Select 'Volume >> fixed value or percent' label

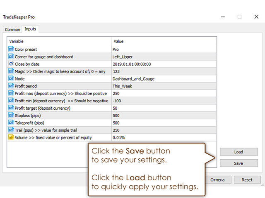click(x=53, y=138)
